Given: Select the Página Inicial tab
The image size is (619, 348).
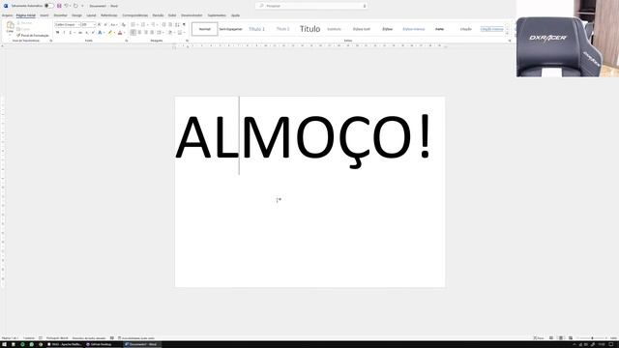Looking at the screenshot, I should pos(26,15).
